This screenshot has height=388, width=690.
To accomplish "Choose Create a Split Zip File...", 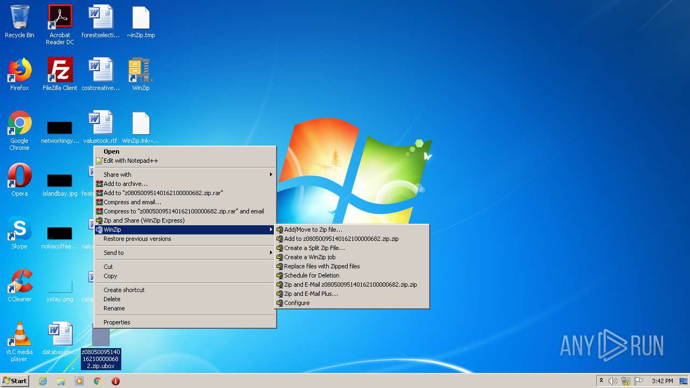I will 352,248.
